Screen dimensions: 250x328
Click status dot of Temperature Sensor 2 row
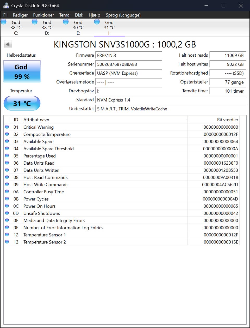[x=7, y=242]
